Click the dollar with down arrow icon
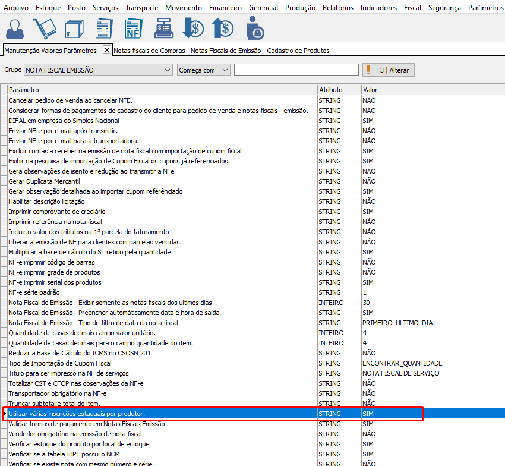505x466 pixels. 193,28
